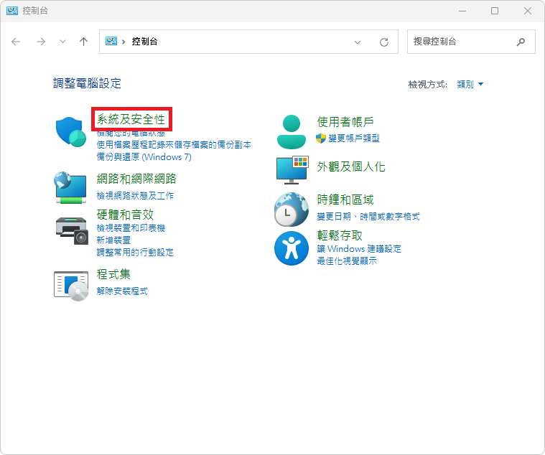Click the User Accounts person icon
Image resolution: width=545 pixels, height=455 pixels.
tap(292, 131)
